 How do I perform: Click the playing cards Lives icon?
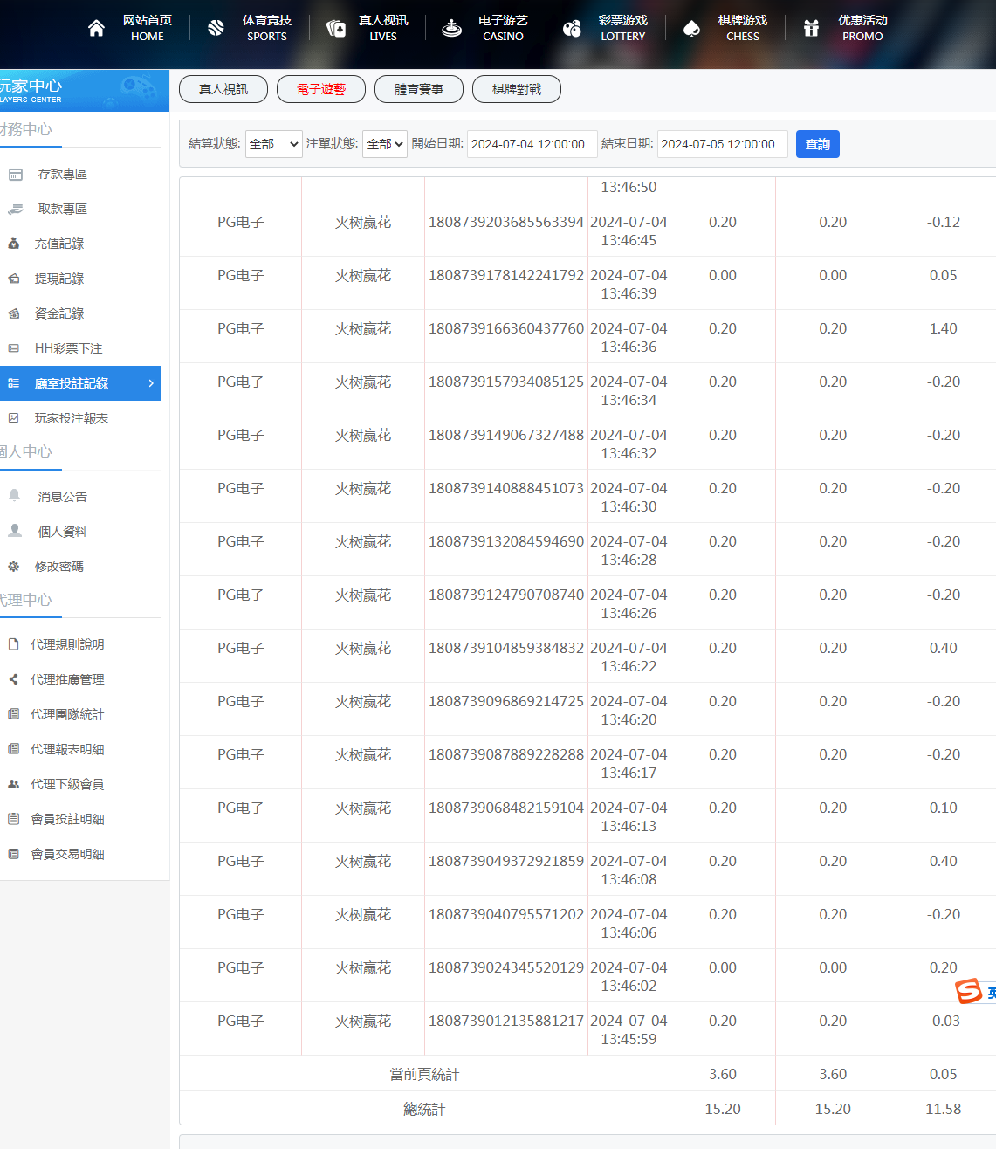tap(335, 28)
